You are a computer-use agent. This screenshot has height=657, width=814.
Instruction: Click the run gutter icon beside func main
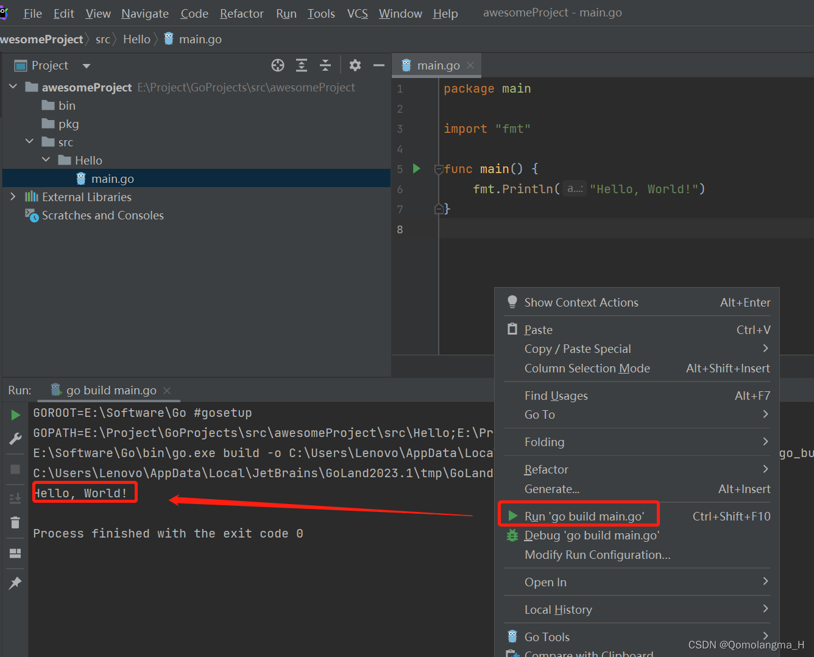pos(416,169)
